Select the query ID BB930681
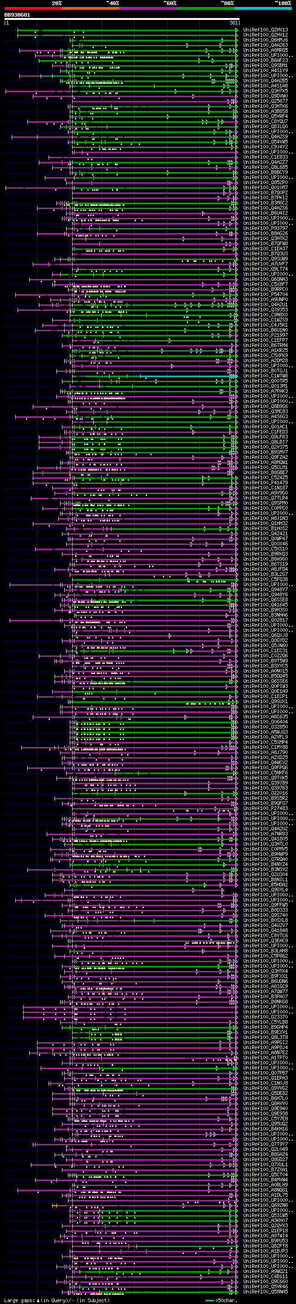 [17, 15]
